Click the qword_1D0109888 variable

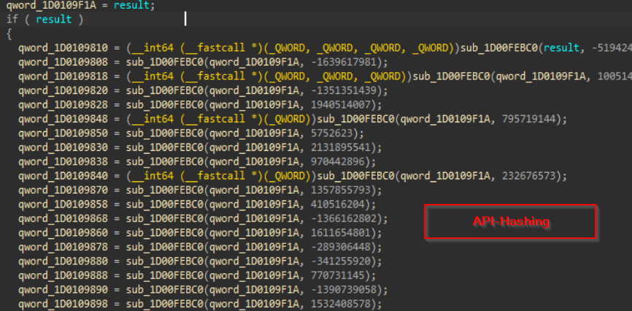(63, 275)
